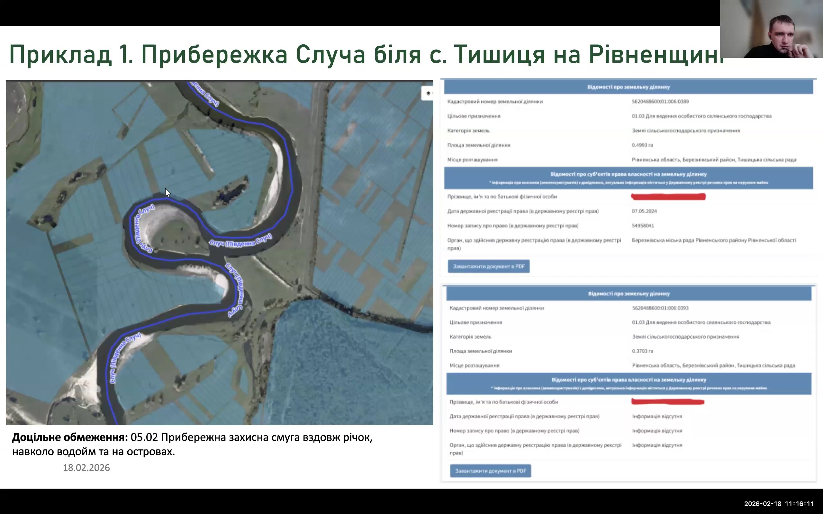Click the 0.4993 га area value

642,145
